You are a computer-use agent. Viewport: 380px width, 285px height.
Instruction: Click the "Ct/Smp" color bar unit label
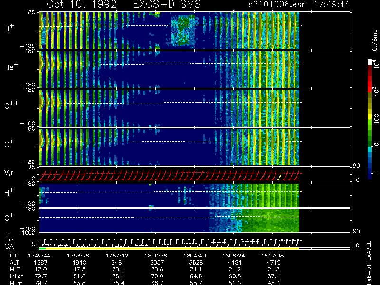pyautogui.click(x=375, y=40)
